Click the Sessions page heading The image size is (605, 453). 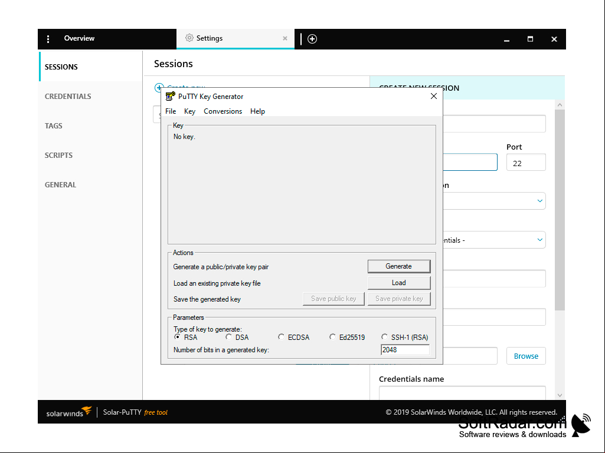pyautogui.click(x=174, y=64)
